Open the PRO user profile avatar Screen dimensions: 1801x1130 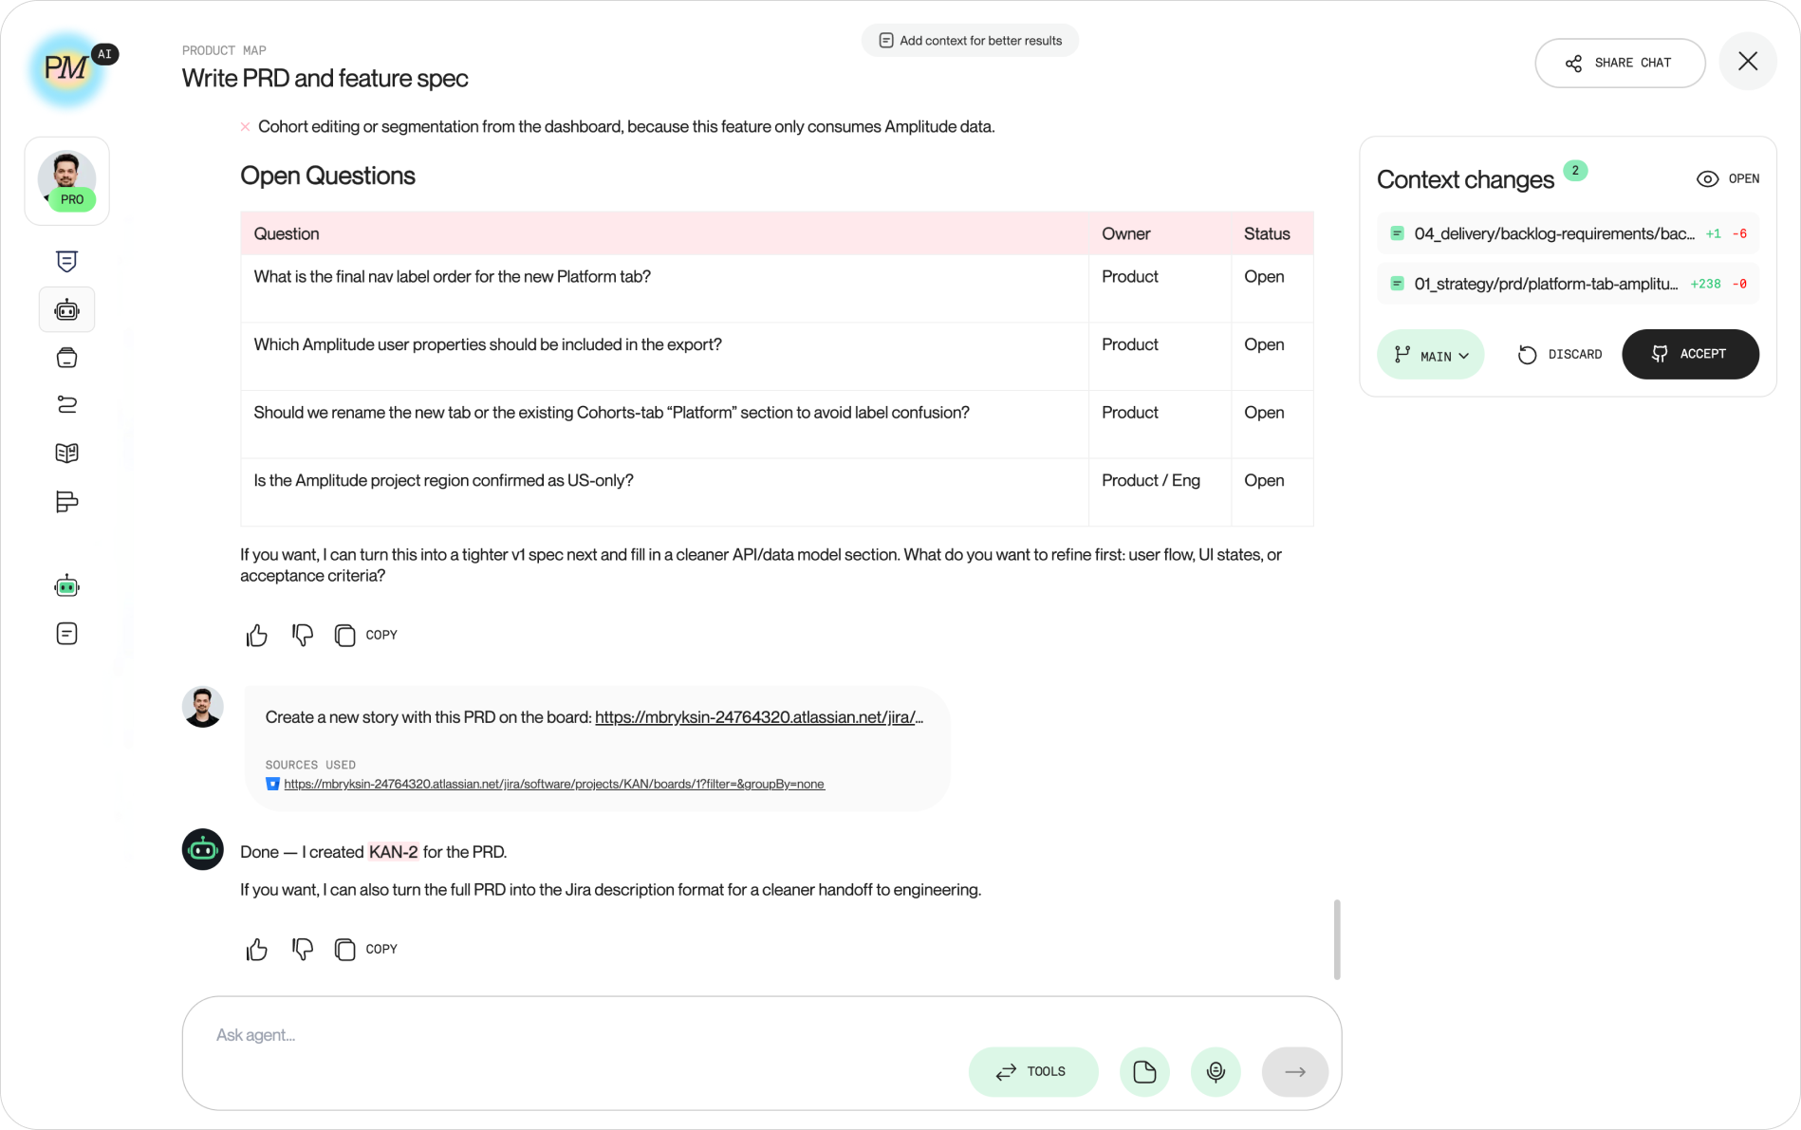[66, 180]
